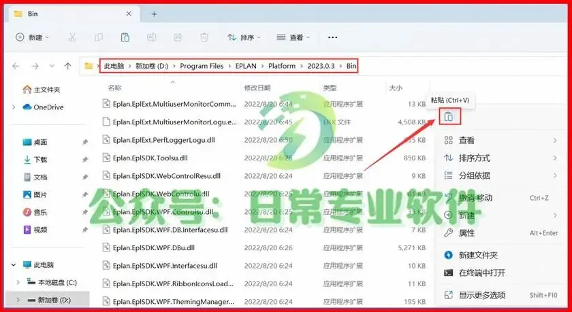The width and height of the screenshot is (572, 312).
Task: Expand the OneDrive tree node
Action: 14,107
